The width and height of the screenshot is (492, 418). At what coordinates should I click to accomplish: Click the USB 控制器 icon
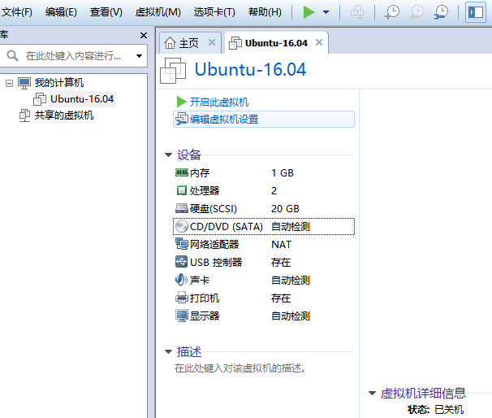pos(181,262)
